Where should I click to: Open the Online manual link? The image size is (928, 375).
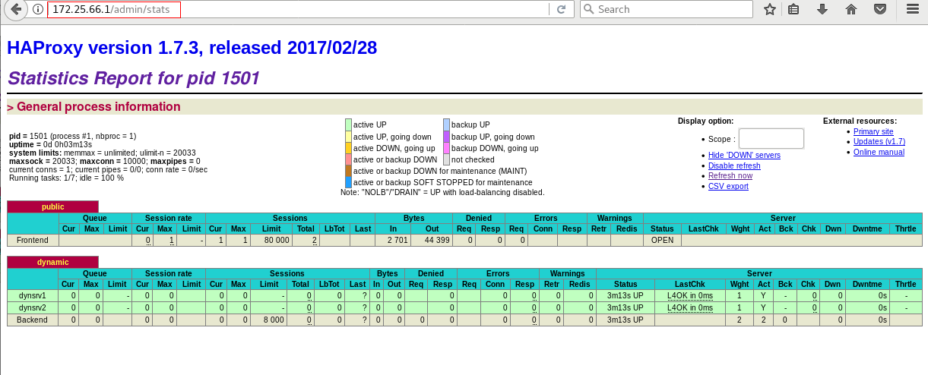(x=879, y=152)
